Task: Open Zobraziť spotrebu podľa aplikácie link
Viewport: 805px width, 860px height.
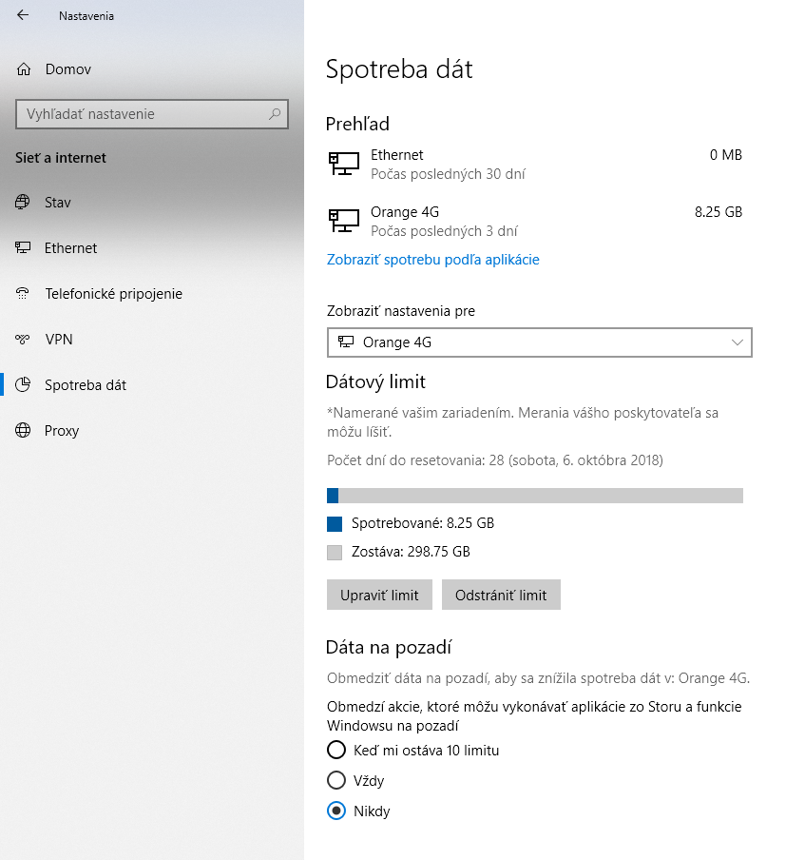Action: 433,260
